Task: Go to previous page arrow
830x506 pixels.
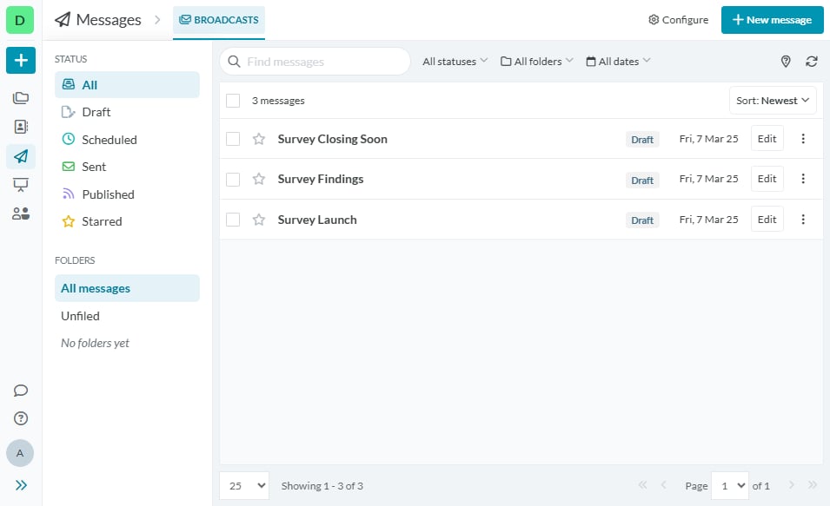Action: tap(663, 485)
